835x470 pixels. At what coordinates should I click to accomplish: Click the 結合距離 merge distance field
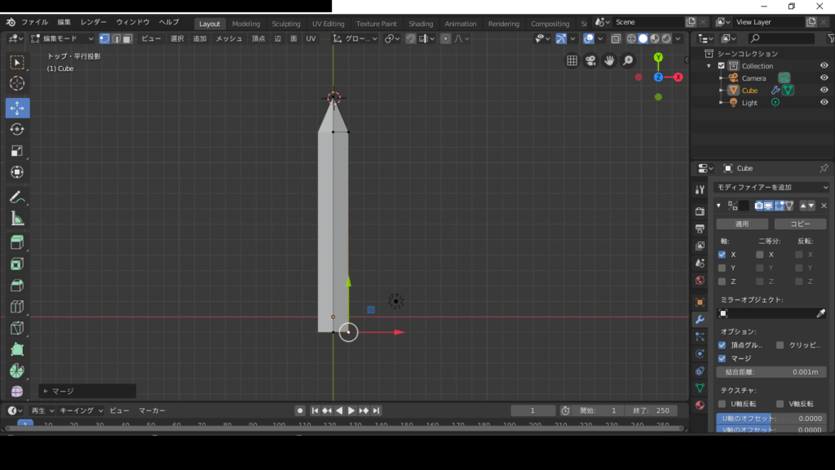click(771, 372)
